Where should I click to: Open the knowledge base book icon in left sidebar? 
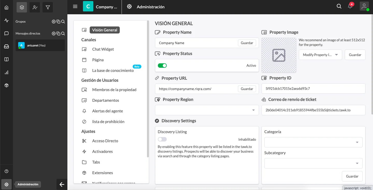(6, 59)
